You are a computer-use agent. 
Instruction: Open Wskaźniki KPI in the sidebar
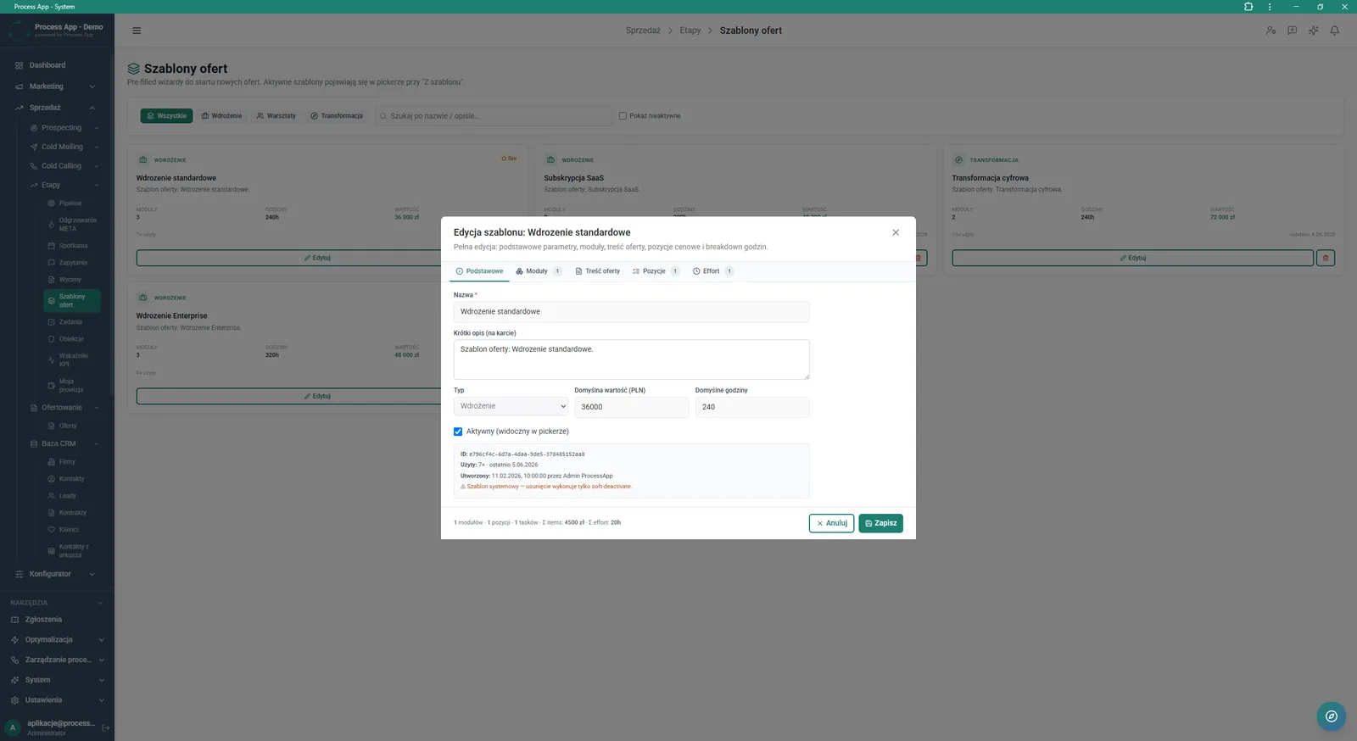click(x=71, y=360)
